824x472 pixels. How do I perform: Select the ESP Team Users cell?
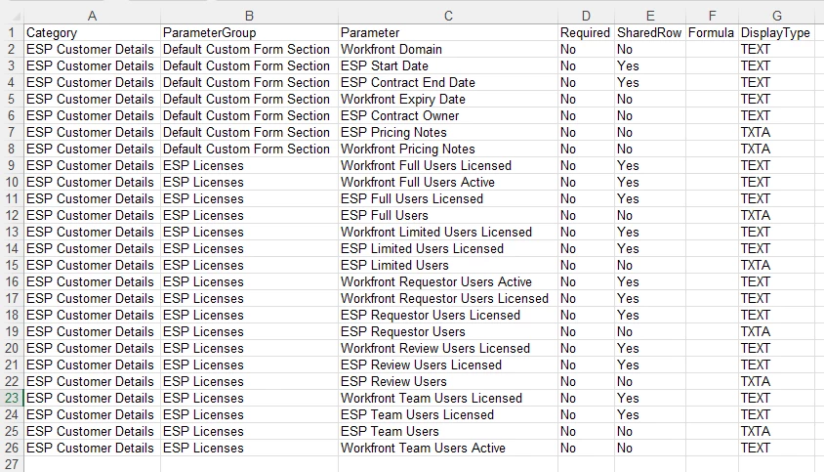[448, 432]
